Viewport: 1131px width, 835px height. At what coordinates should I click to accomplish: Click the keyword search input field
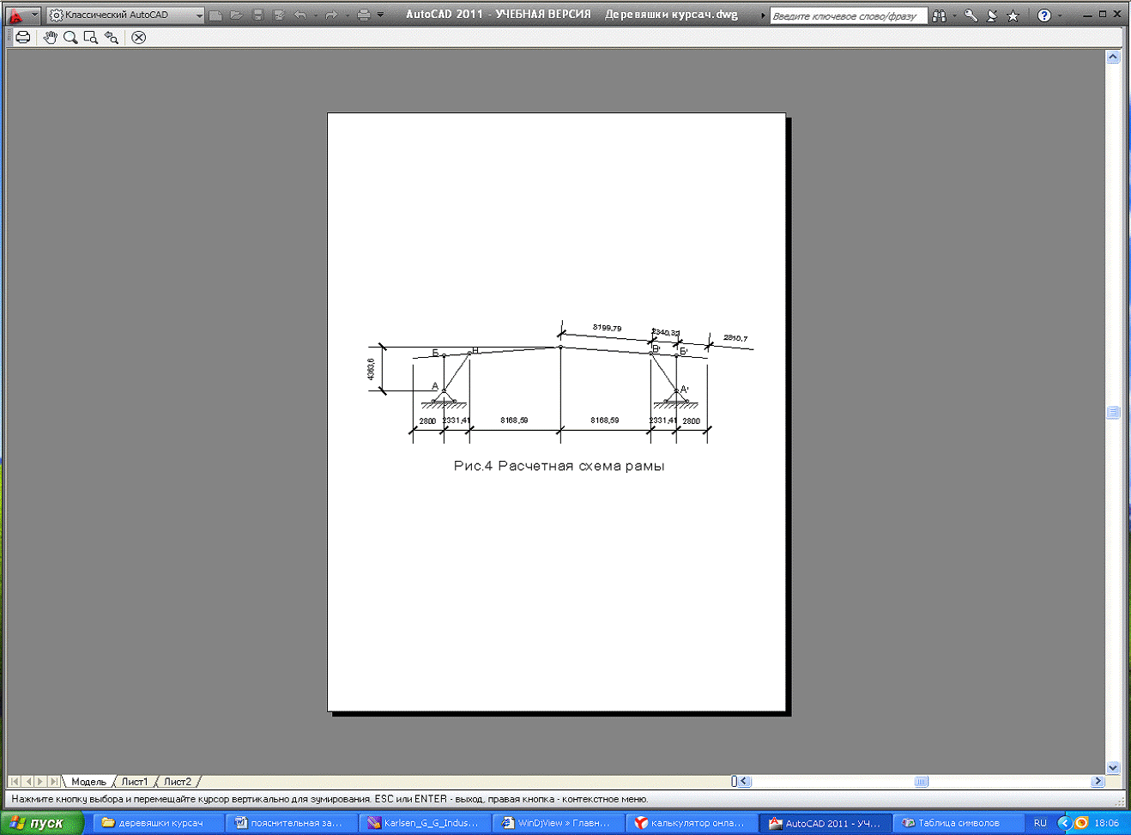tap(847, 15)
